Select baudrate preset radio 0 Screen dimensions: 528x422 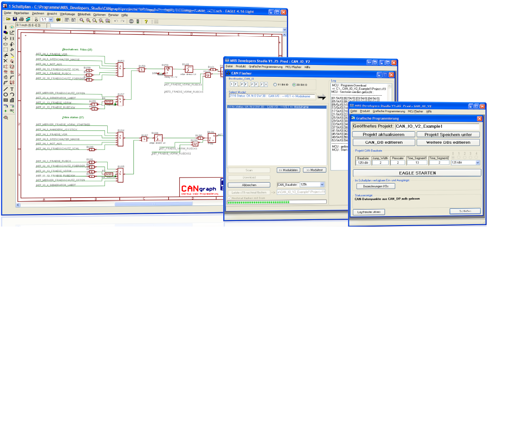(x=453, y=157)
